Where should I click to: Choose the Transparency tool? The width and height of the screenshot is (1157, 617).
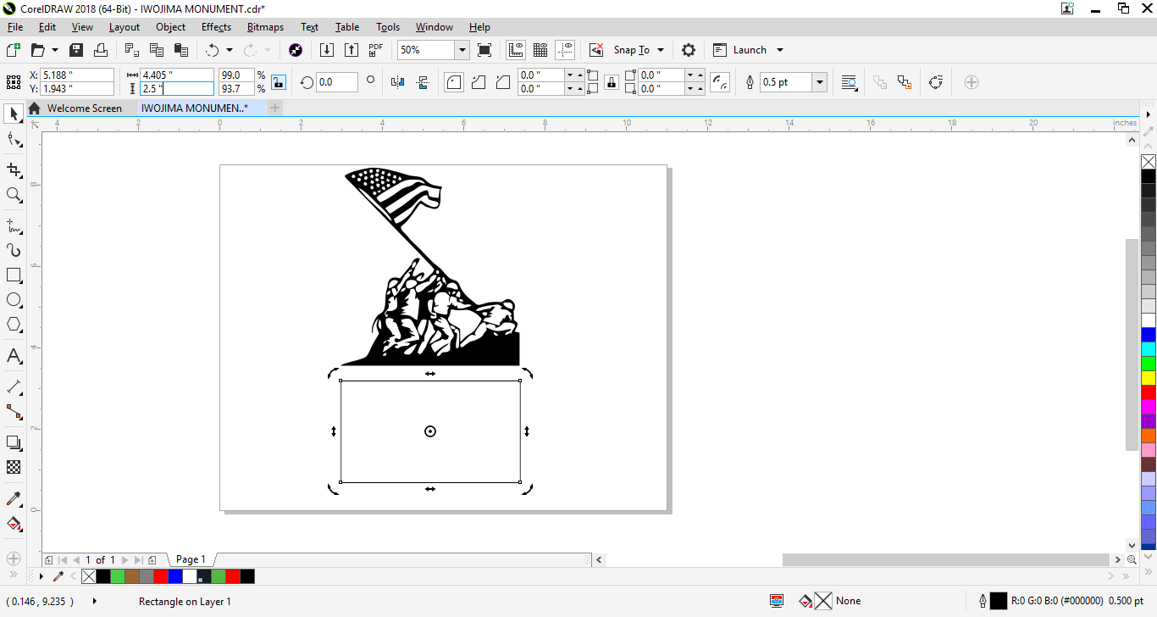(x=14, y=467)
